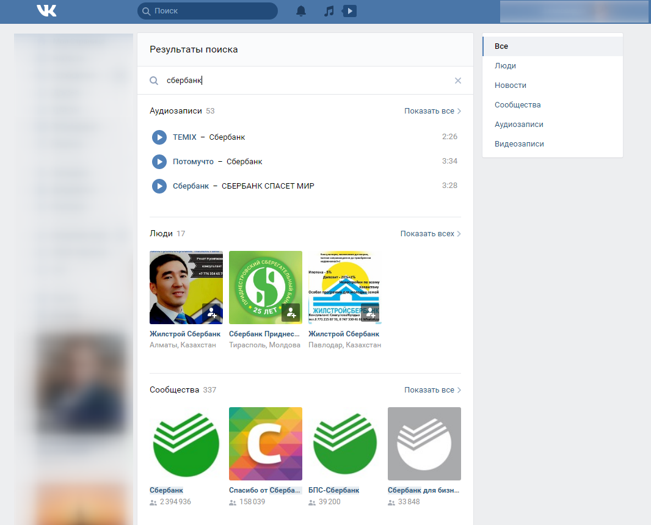Open the Сбербанк community logo with 2 394 936 members

pos(186,444)
